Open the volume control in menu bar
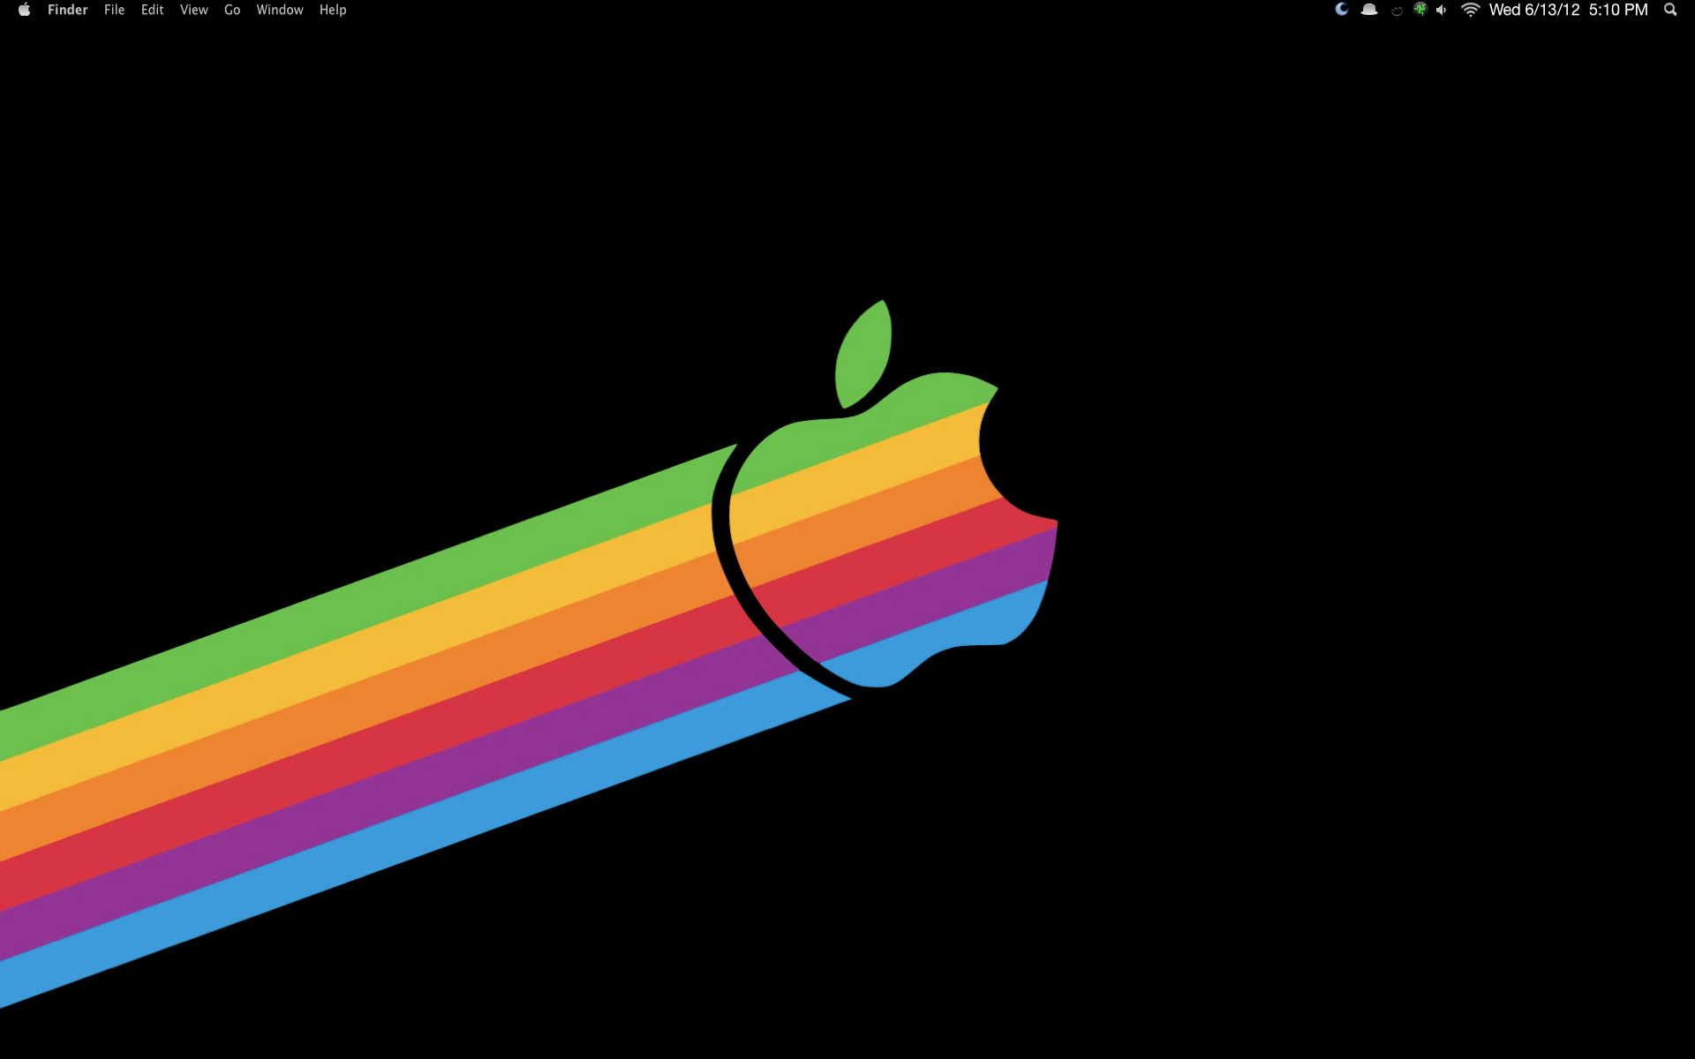This screenshot has width=1695, height=1059. tap(1442, 10)
